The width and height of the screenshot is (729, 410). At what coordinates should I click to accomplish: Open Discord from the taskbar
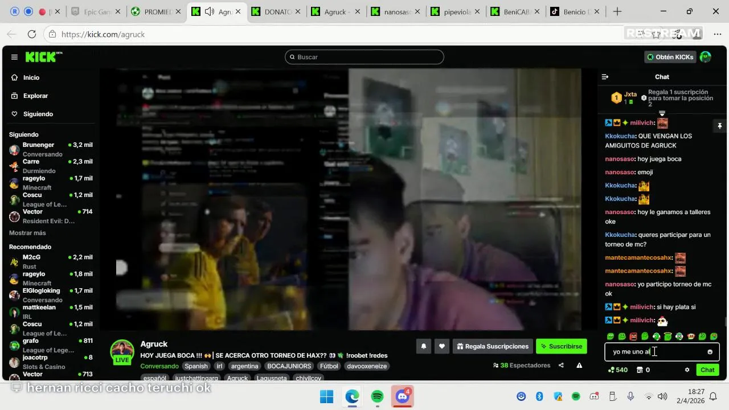(x=403, y=396)
